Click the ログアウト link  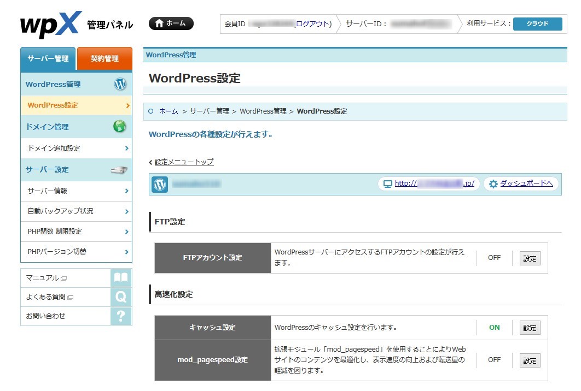tap(312, 23)
